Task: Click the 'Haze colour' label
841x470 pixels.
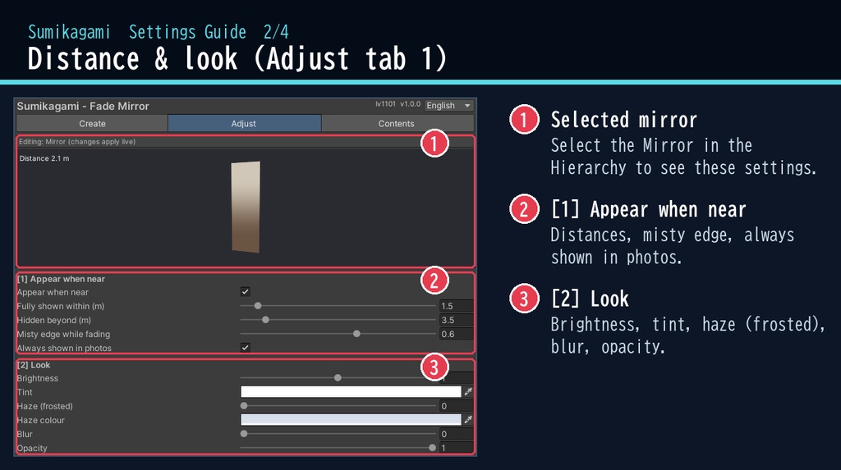Action: point(41,420)
